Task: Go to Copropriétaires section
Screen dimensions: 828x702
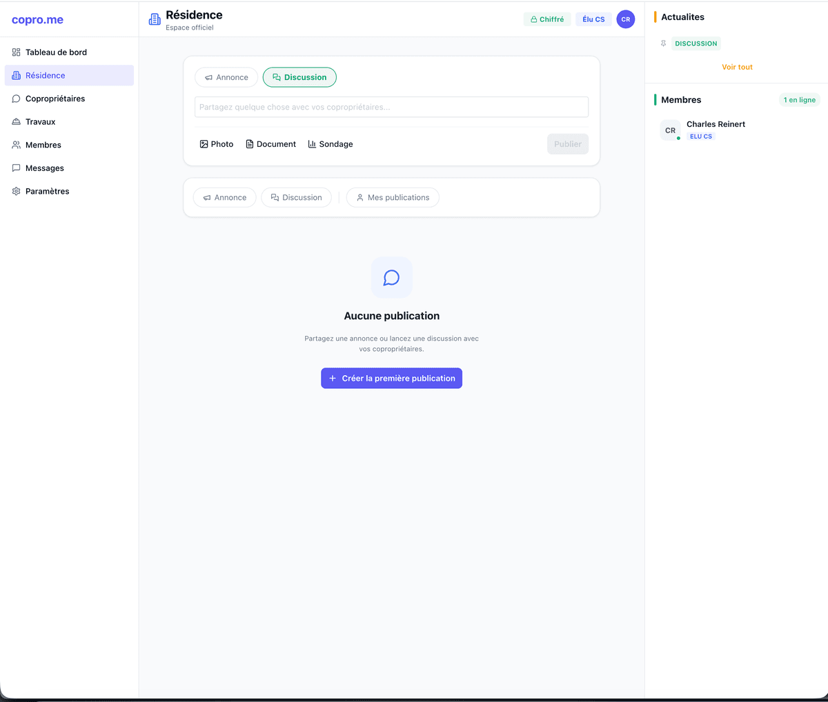Action: click(x=55, y=99)
